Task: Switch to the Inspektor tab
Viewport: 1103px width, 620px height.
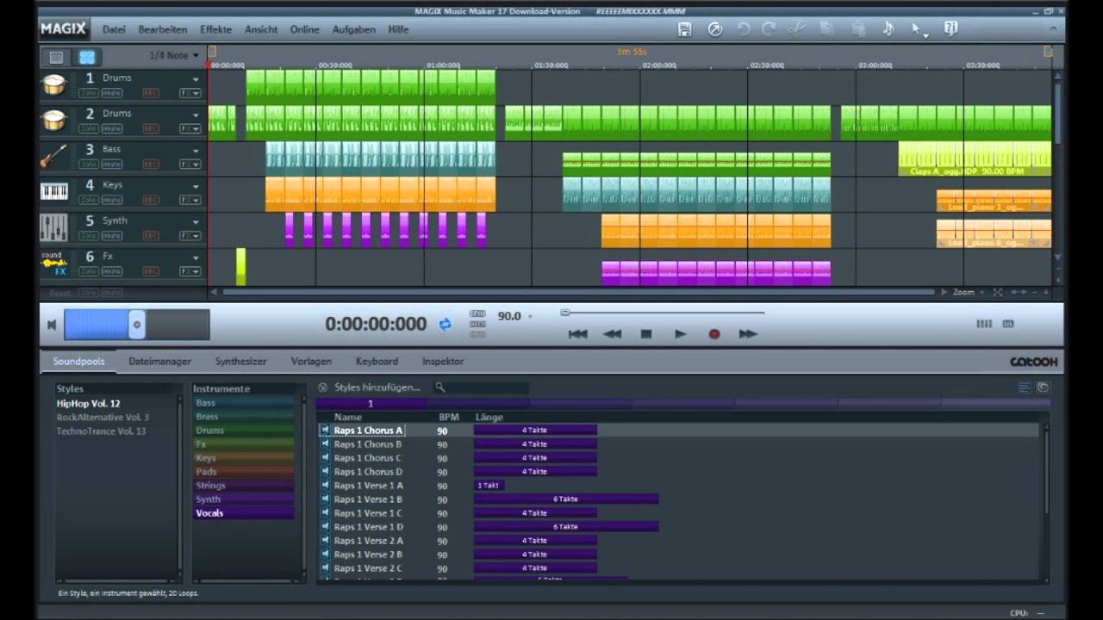Action: (x=443, y=362)
